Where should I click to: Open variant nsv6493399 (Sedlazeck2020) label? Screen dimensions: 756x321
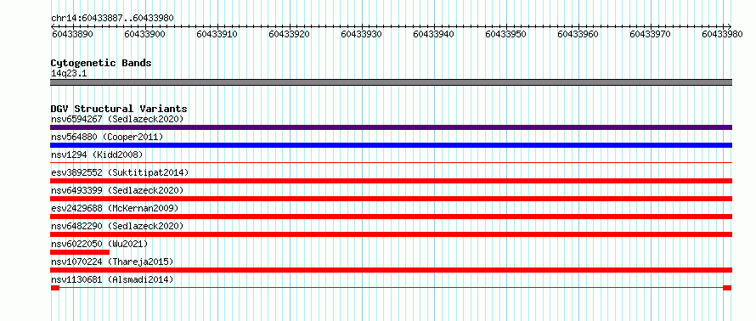pos(117,190)
